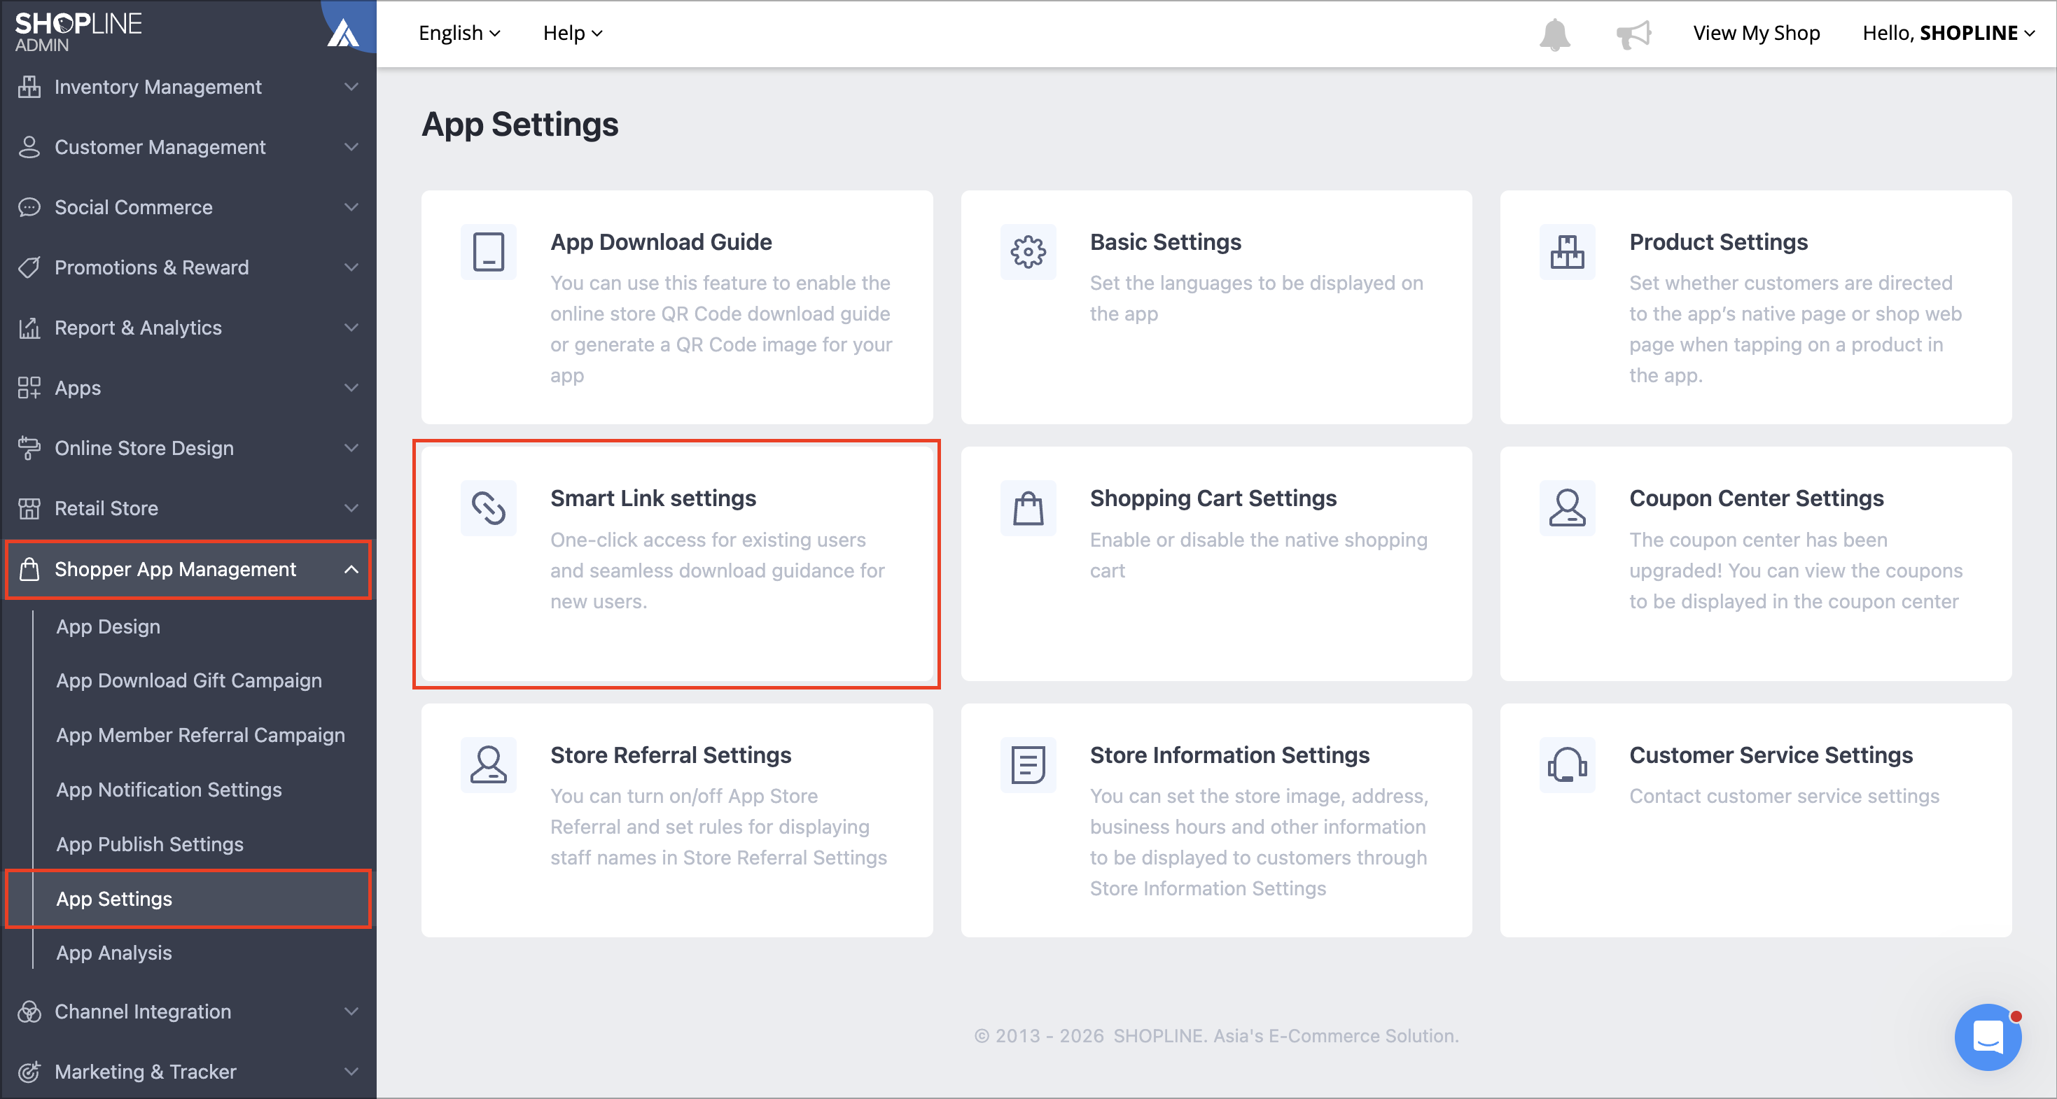Image resolution: width=2057 pixels, height=1099 pixels.
Task: Open the live chat bubble widget
Action: [x=1987, y=1037]
